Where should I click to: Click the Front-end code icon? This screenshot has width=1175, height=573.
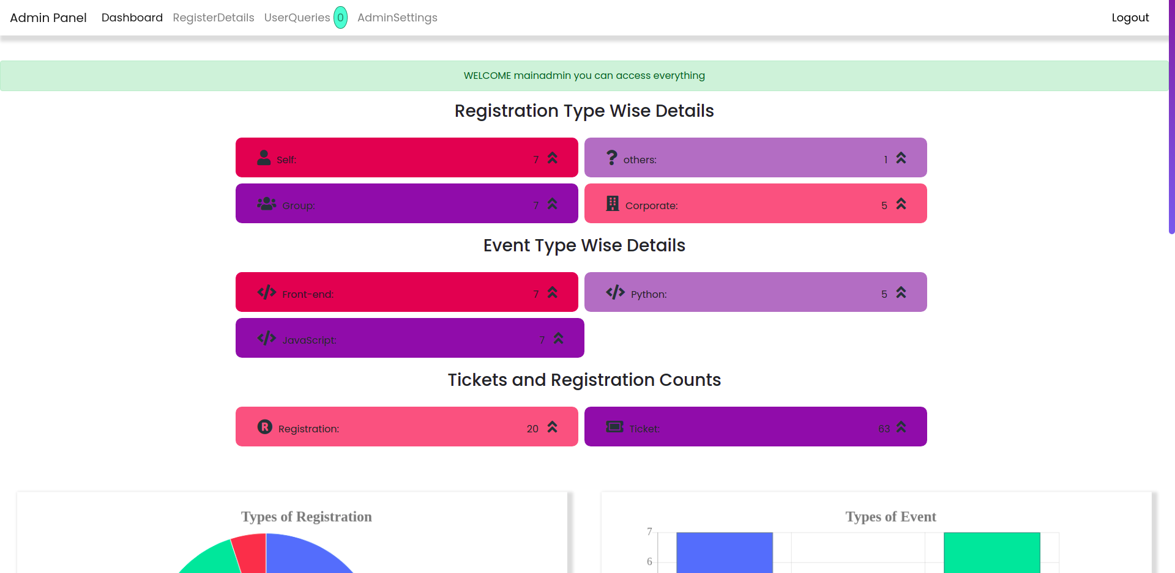267,292
